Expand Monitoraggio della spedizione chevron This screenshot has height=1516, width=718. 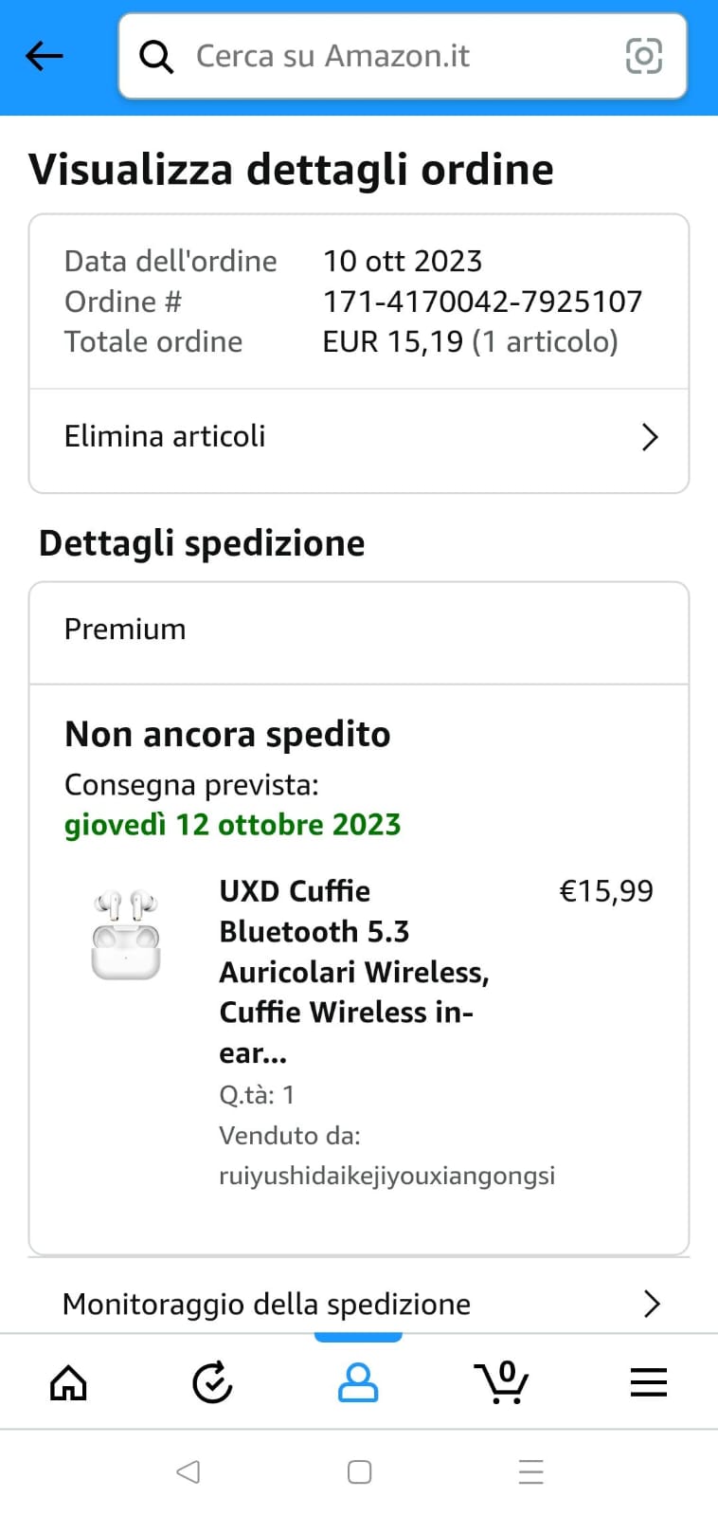tap(652, 1304)
